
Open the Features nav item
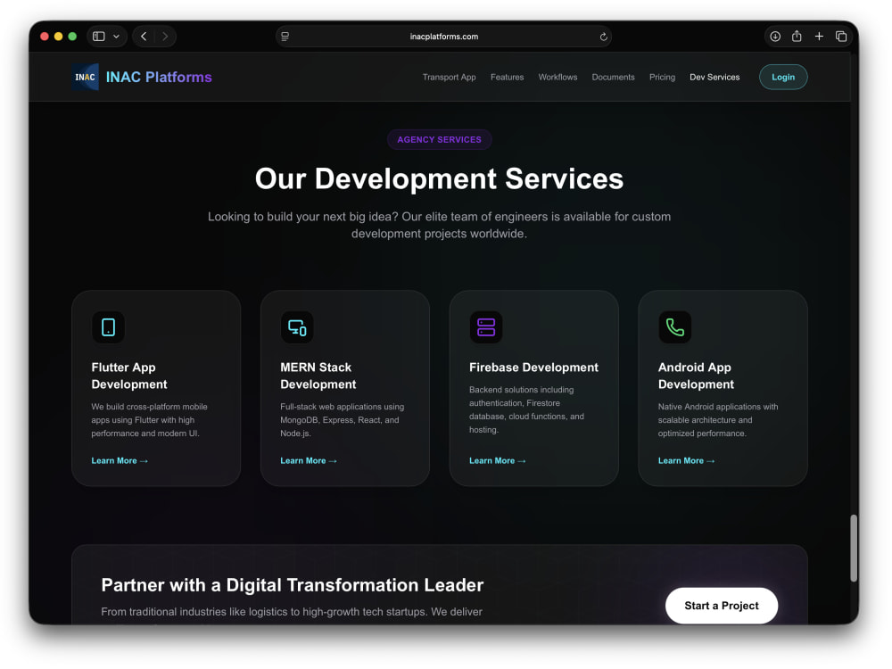pyautogui.click(x=507, y=77)
